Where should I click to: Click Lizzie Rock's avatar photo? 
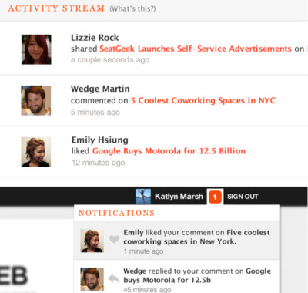pyautogui.click(x=36, y=49)
